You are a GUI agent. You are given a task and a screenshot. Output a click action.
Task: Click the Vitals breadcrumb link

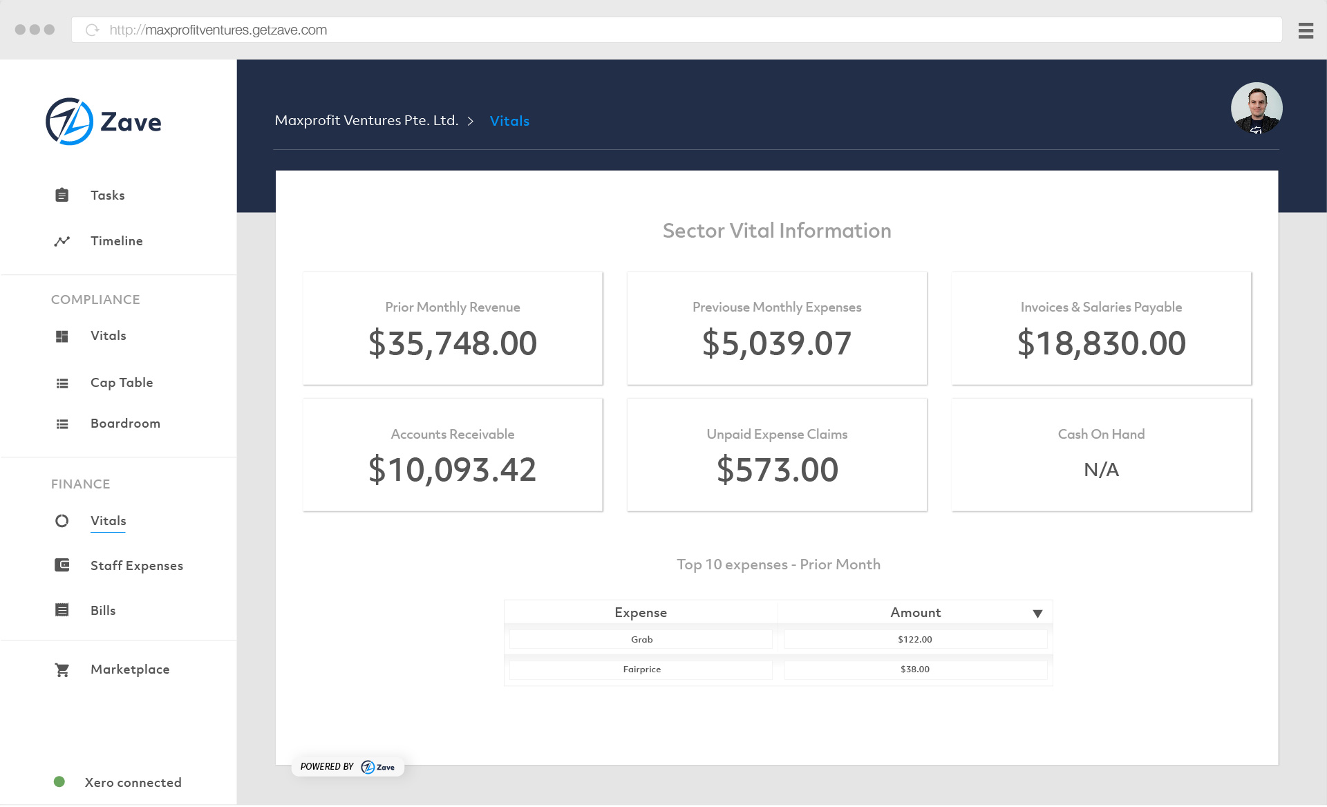coord(509,121)
